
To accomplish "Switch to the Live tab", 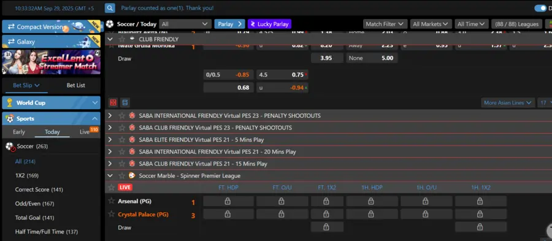I will pos(85,132).
